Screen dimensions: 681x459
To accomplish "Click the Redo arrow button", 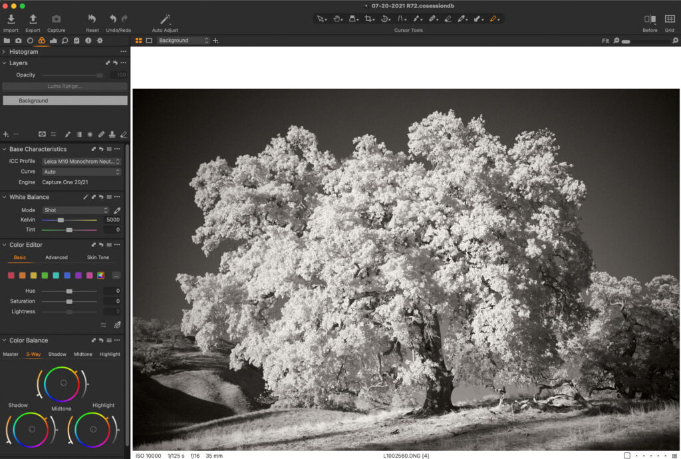I will click(x=124, y=19).
